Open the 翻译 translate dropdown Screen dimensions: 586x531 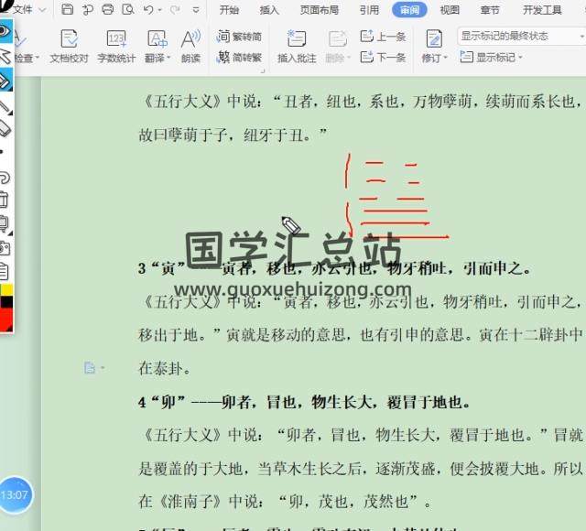(157, 57)
